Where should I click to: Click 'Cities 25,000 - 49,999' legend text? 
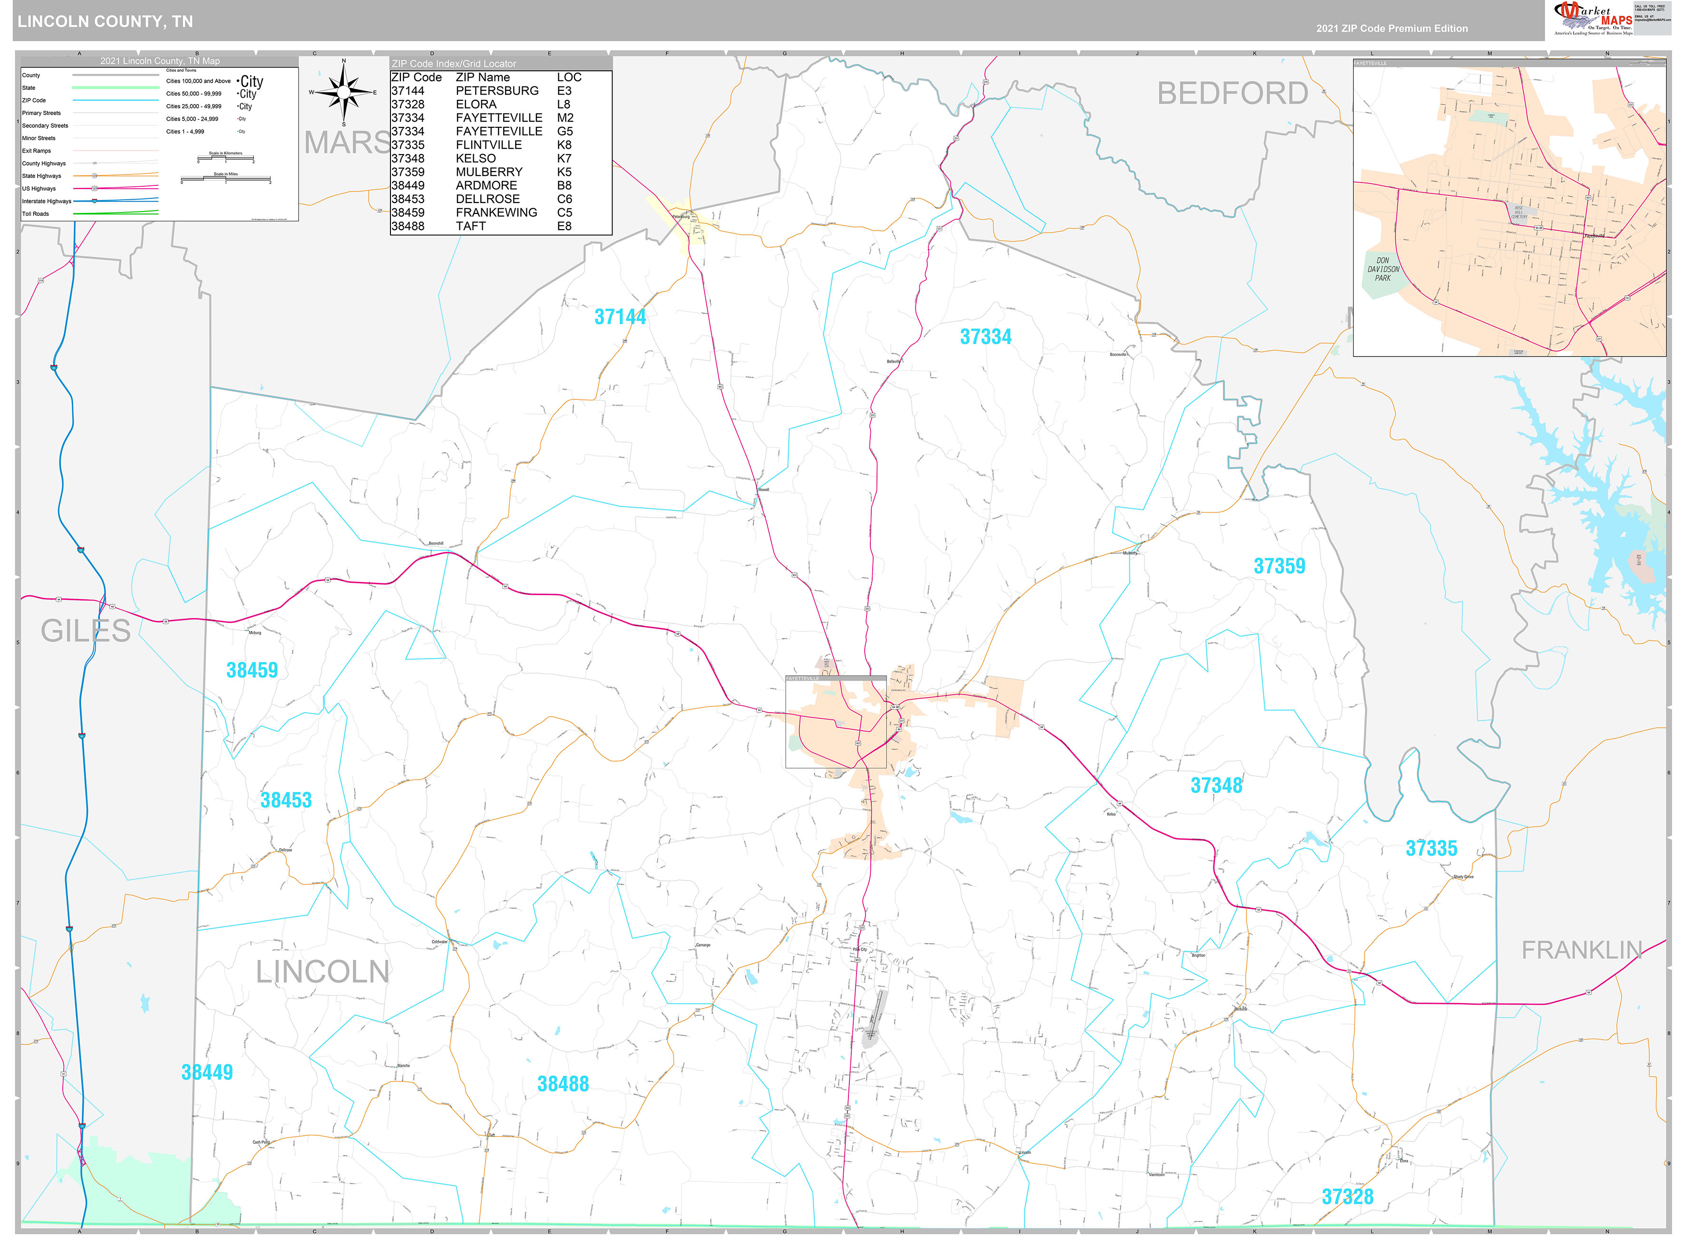click(x=193, y=106)
